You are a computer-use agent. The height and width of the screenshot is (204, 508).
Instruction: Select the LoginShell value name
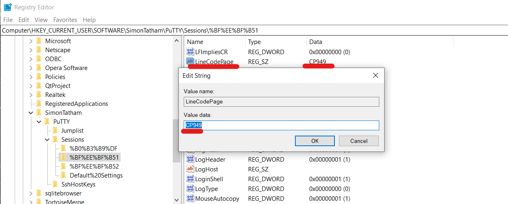pos(209,179)
